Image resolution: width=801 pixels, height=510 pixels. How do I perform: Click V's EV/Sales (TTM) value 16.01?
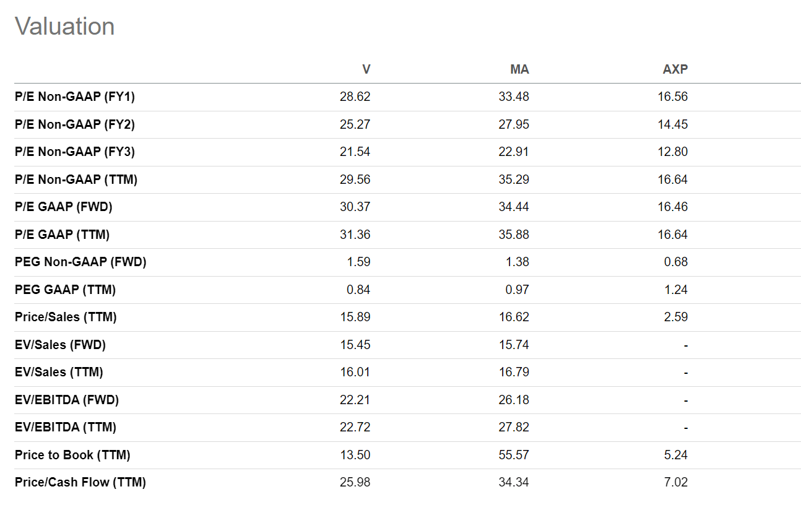click(355, 372)
